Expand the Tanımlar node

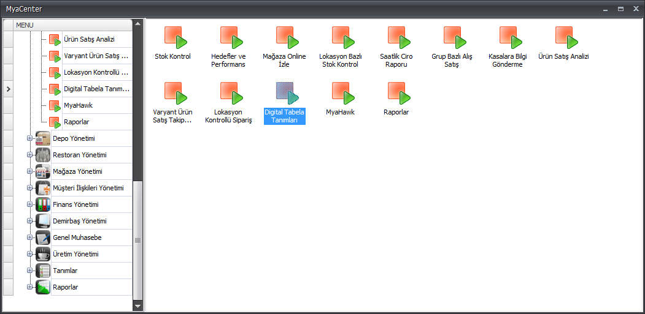(x=29, y=270)
